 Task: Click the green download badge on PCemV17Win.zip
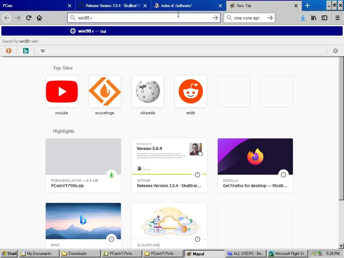tap(112, 175)
